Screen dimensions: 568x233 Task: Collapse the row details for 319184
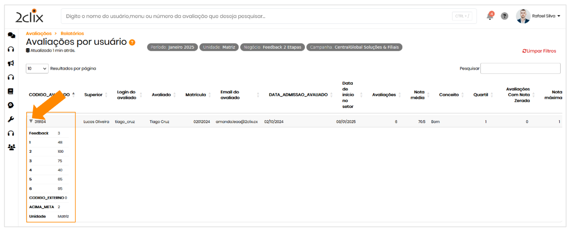[31, 121]
